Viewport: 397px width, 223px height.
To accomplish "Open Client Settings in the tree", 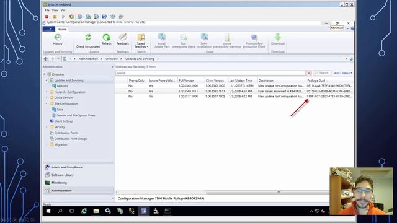I will point(63,121).
